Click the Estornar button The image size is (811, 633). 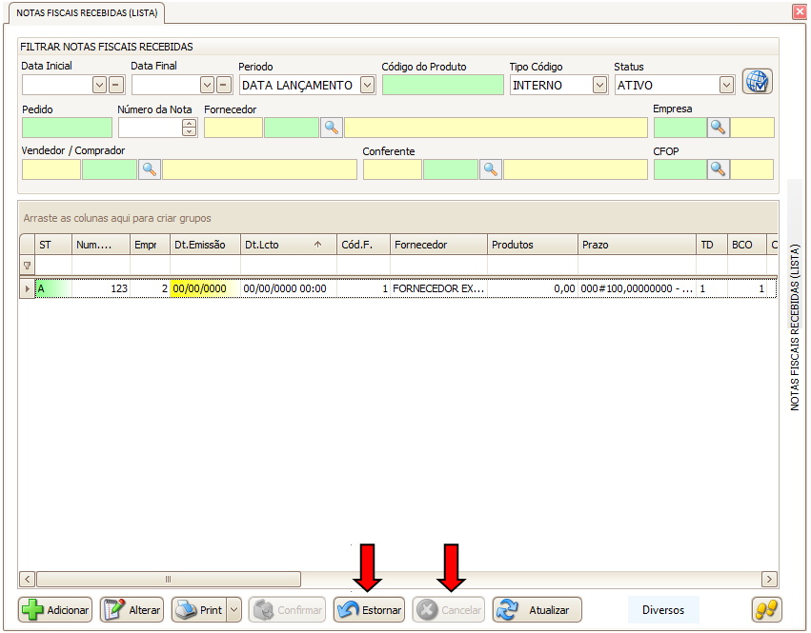coord(369,610)
